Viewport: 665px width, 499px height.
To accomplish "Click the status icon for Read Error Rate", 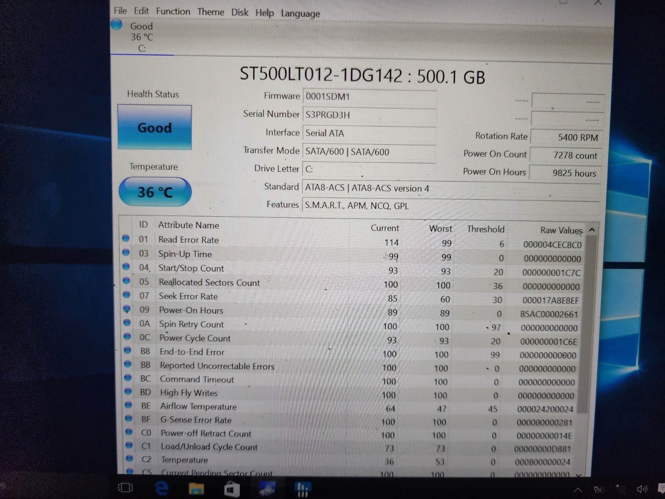I will tap(126, 239).
